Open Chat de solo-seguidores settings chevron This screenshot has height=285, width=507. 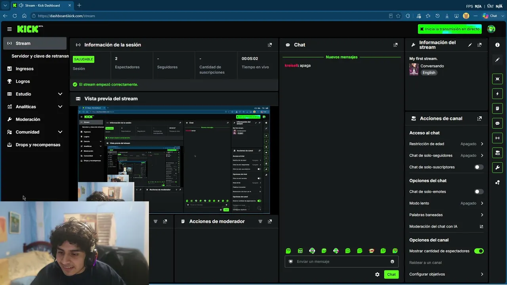(x=482, y=156)
